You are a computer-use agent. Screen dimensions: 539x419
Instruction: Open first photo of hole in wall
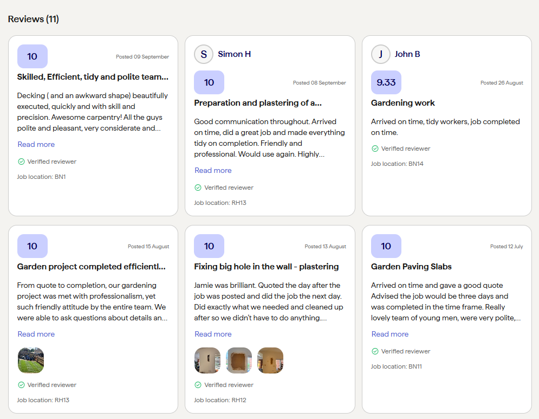207,360
